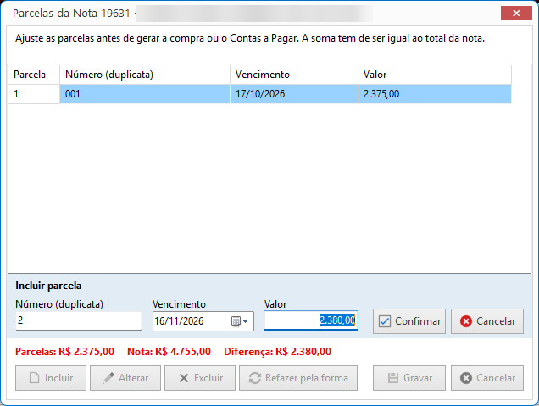Close the Parcelas da Nota dialog
Screen dimensions: 539x406
tap(516, 13)
